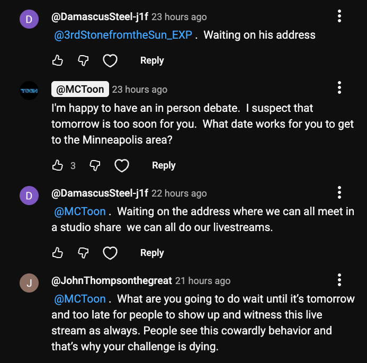This screenshot has height=363, width=367.
Task: Click the @3rdStonefromtheSun_EXP mention link
Action: pyautogui.click(x=123, y=36)
